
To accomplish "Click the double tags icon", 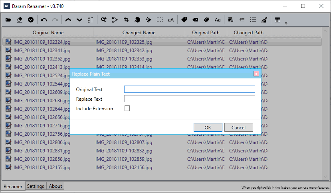I will click(x=206, y=20).
